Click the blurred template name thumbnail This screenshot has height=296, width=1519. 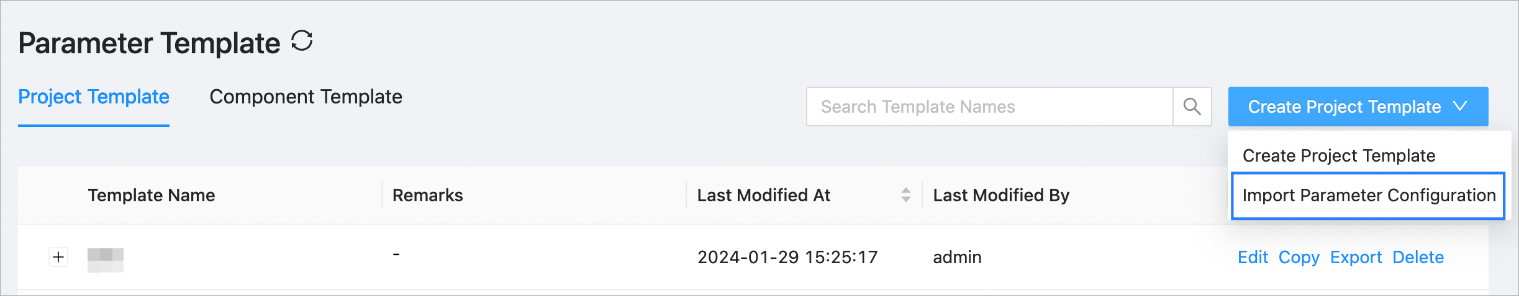[105, 259]
